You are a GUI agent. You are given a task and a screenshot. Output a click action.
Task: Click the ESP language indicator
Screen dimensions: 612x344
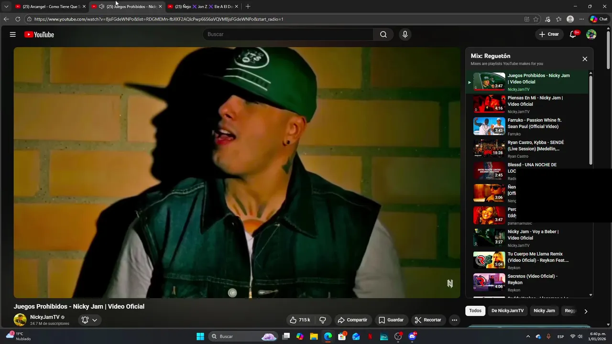point(560,336)
